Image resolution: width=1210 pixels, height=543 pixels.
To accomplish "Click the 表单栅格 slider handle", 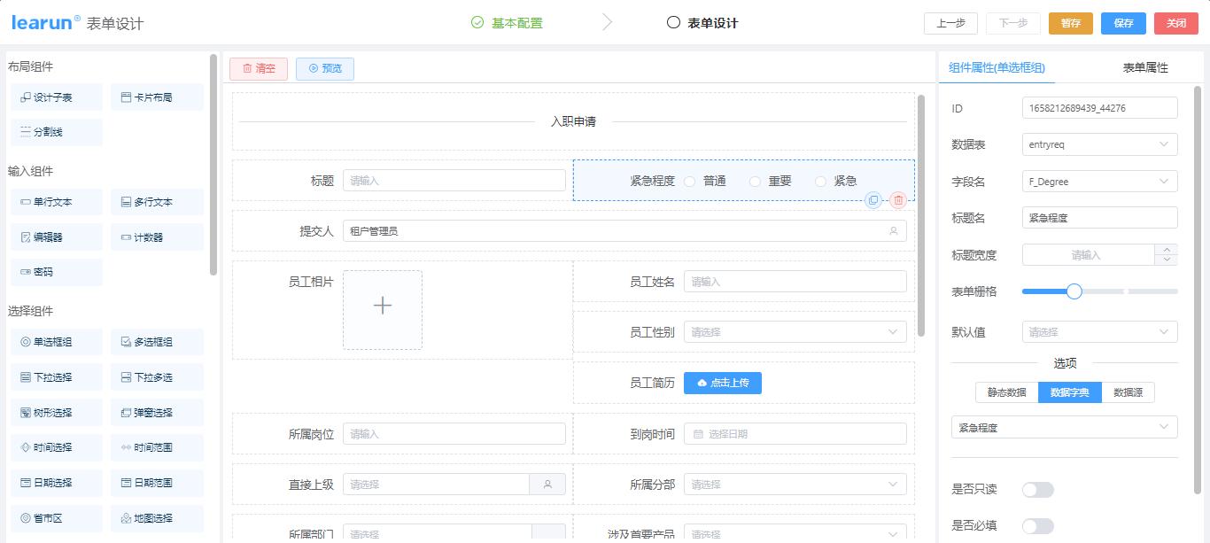I will [x=1074, y=291].
